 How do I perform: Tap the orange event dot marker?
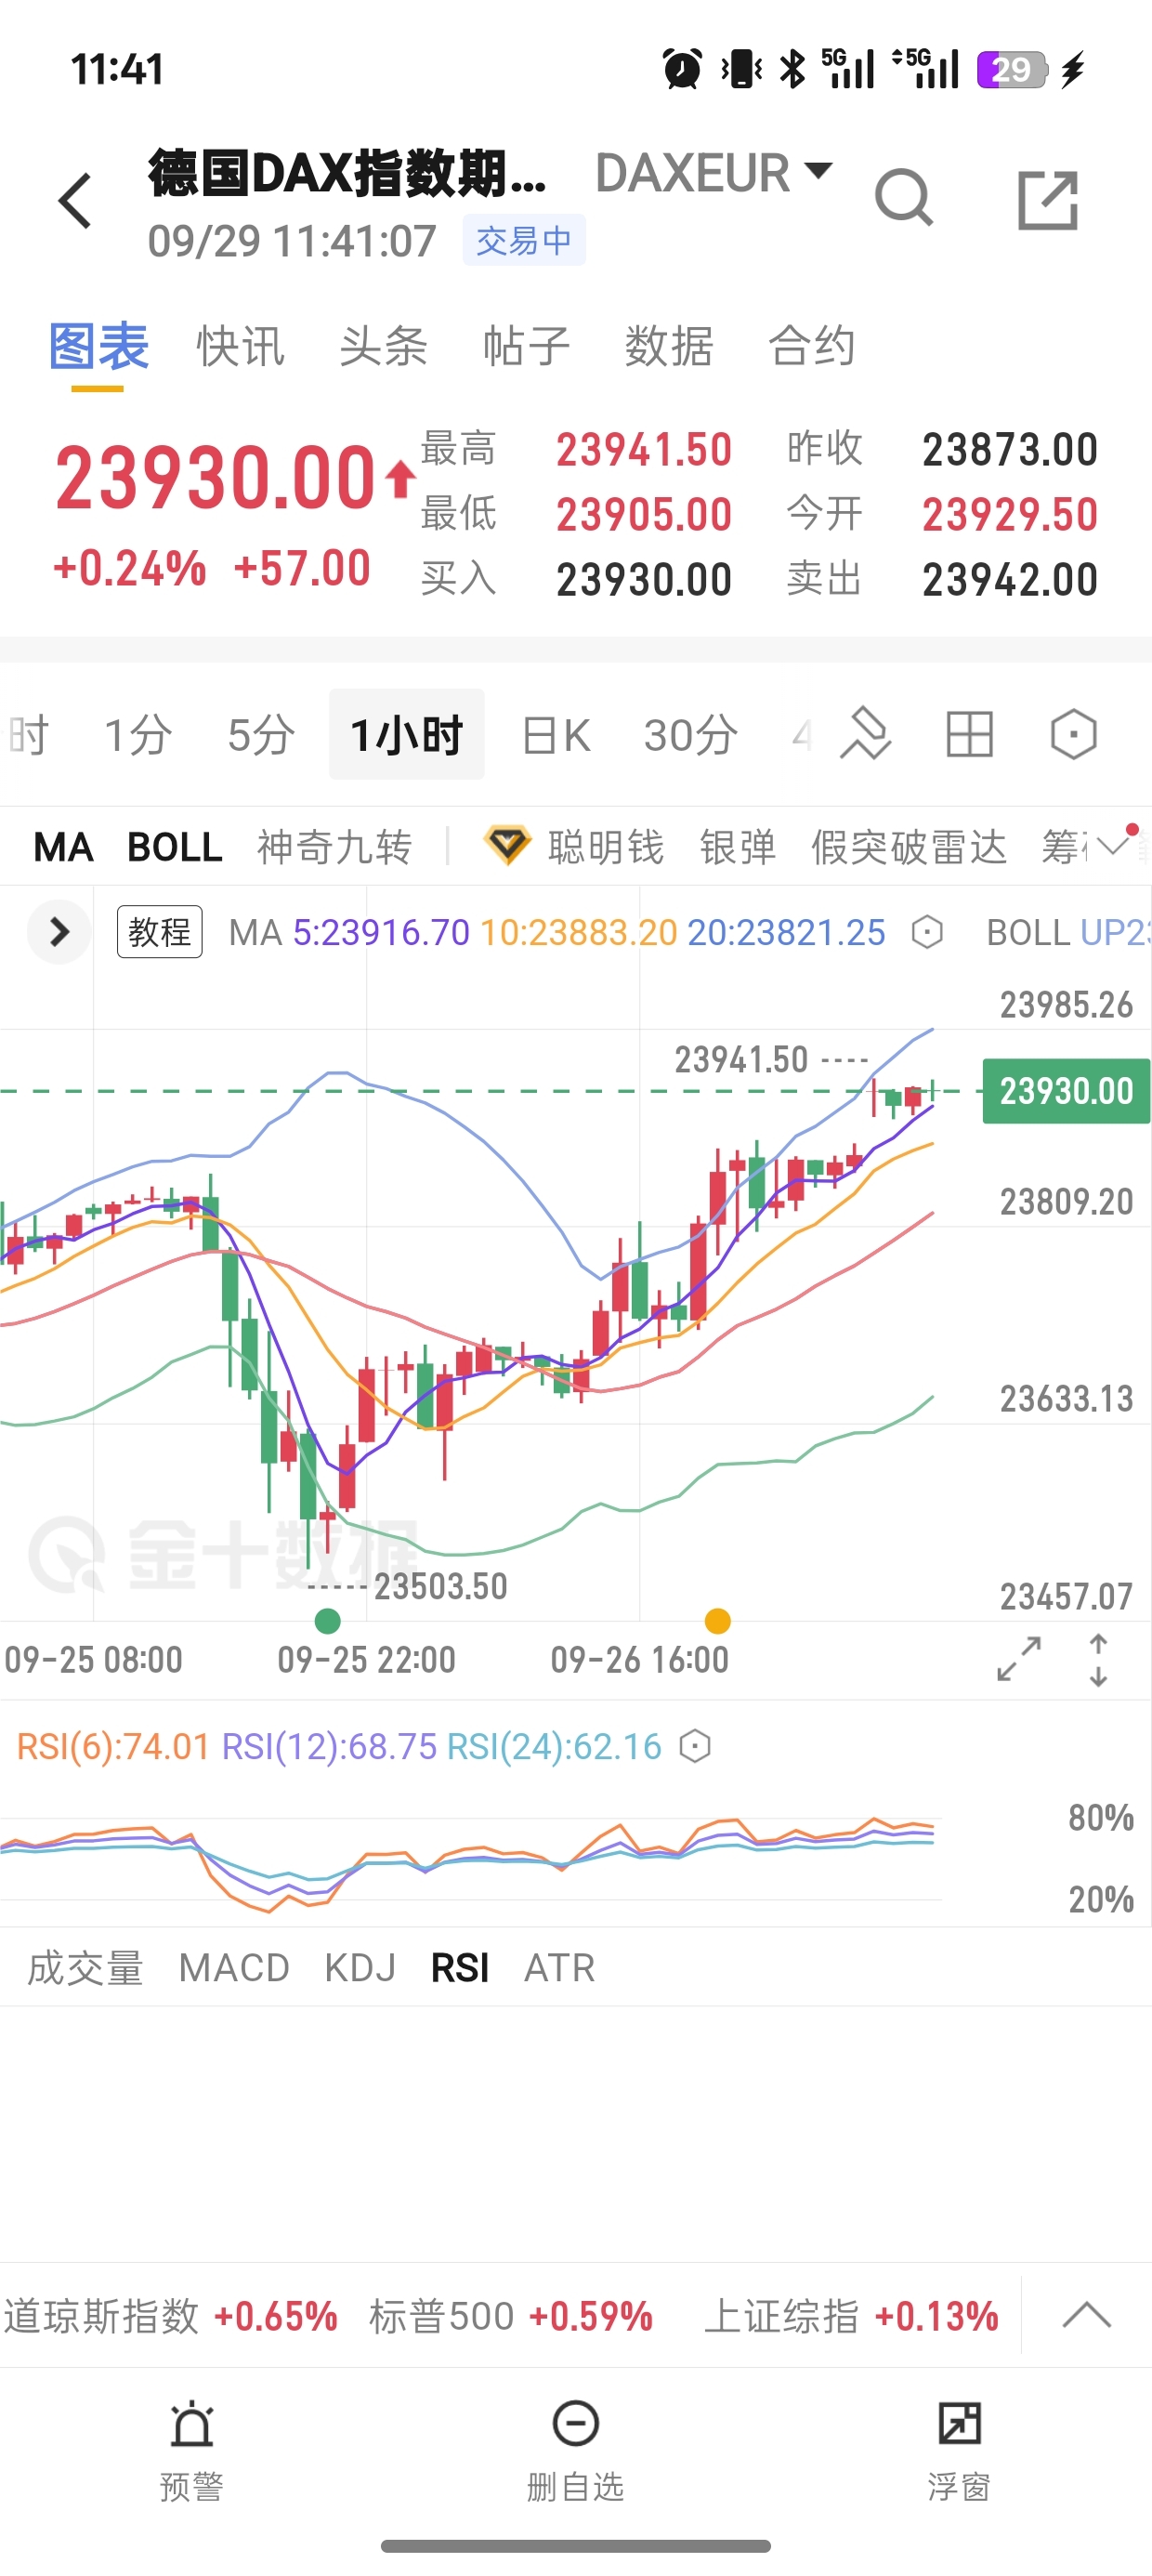[x=717, y=1620]
